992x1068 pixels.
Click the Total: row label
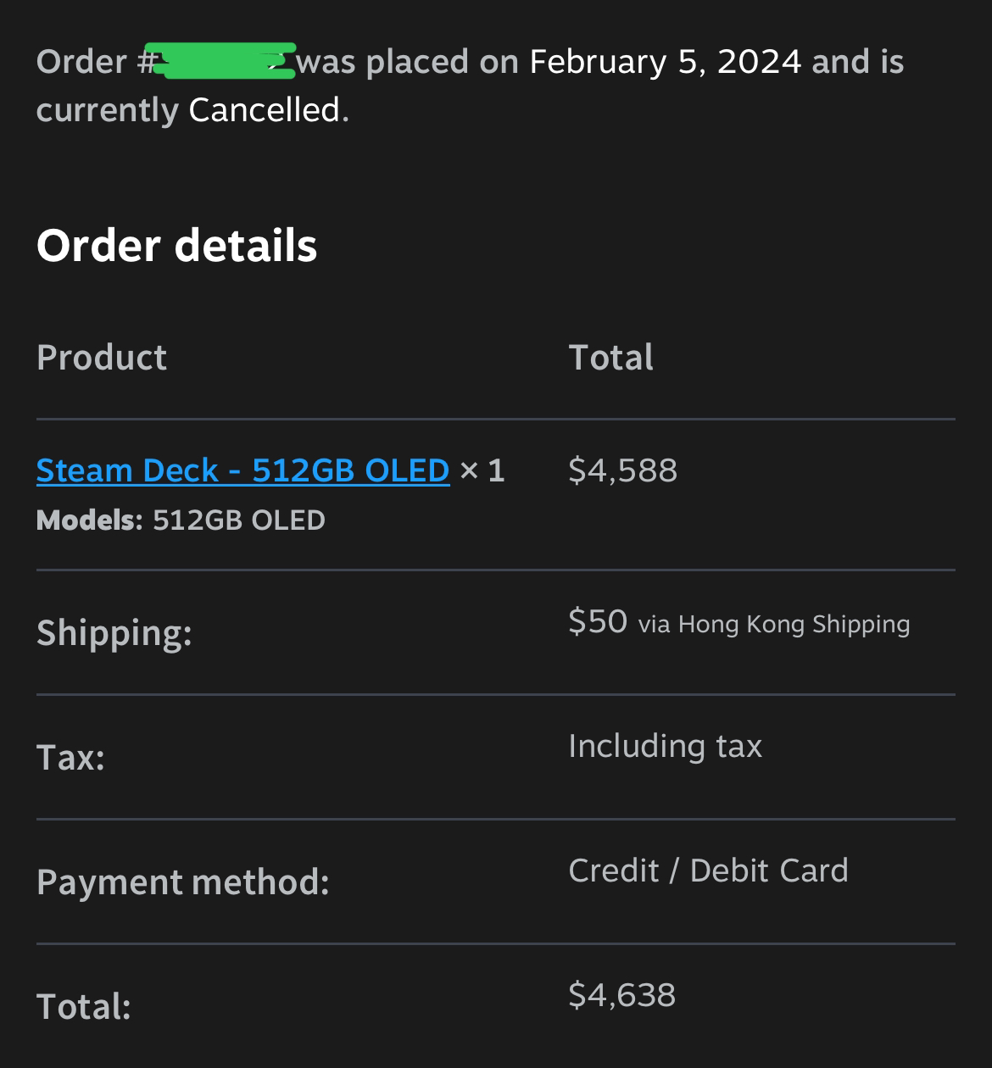pyautogui.click(x=84, y=1007)
